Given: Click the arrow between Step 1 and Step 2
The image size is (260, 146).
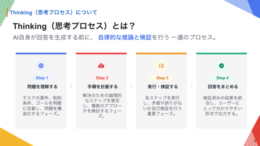Looking at the screenshot, I should tap(71, 86).
